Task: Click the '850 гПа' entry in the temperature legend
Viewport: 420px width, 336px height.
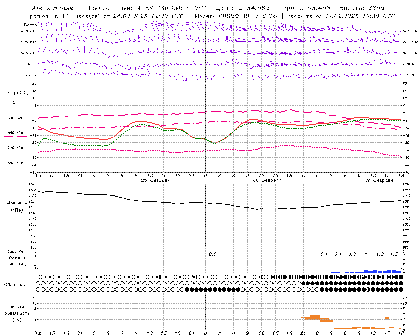Action: pos(15,133)
